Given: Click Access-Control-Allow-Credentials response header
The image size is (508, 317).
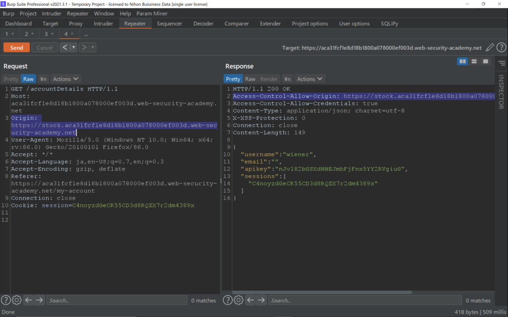Looking at the screenshot, I should coord(305,104).
